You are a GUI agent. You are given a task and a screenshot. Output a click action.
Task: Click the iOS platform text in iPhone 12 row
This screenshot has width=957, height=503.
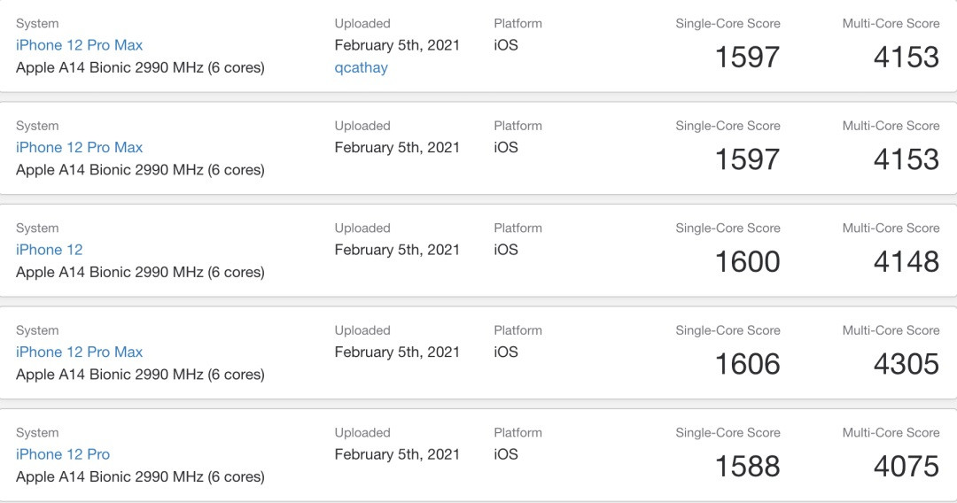[x=506, y=250]
